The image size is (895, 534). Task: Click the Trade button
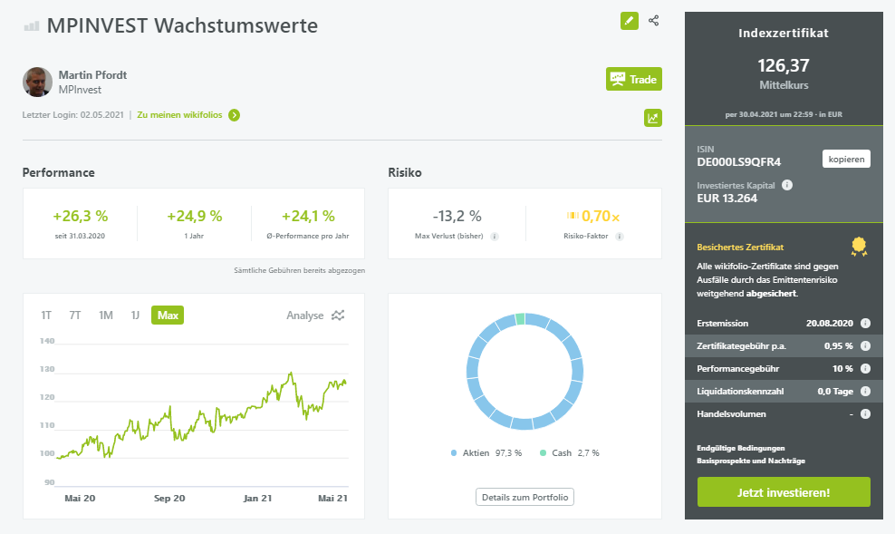[633, 80]
